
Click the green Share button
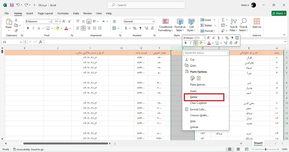[x=279, y=13]
